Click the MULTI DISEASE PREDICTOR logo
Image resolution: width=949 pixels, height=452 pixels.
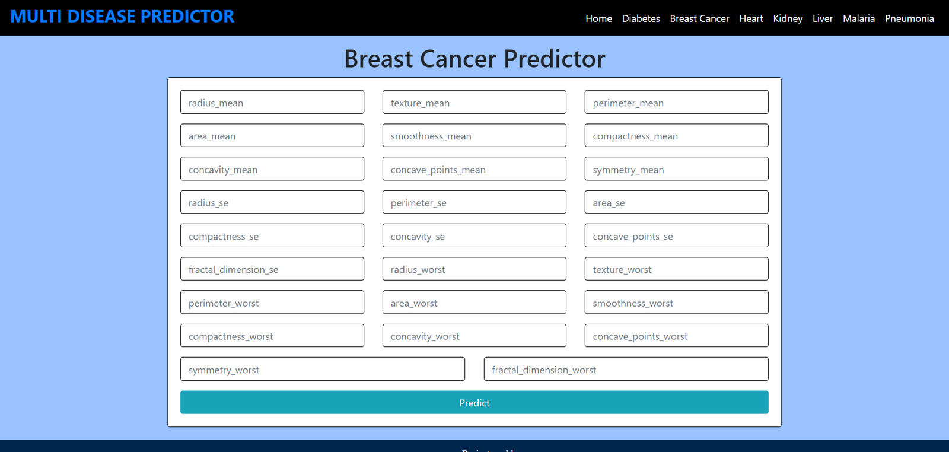pyautogui.click(x=122, y=17)
